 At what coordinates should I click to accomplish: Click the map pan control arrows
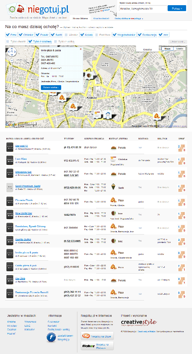click(12, 52)
